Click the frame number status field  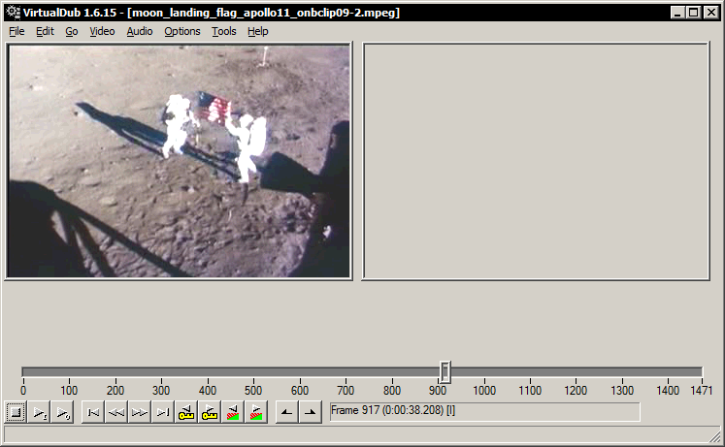(484, 412)
